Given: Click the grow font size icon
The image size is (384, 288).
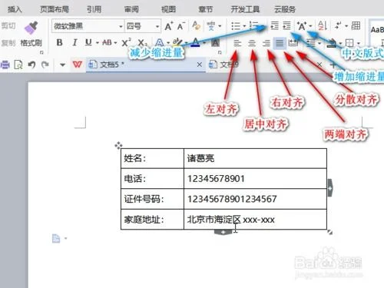Looking at the screenshot, I should click(169, 26).
